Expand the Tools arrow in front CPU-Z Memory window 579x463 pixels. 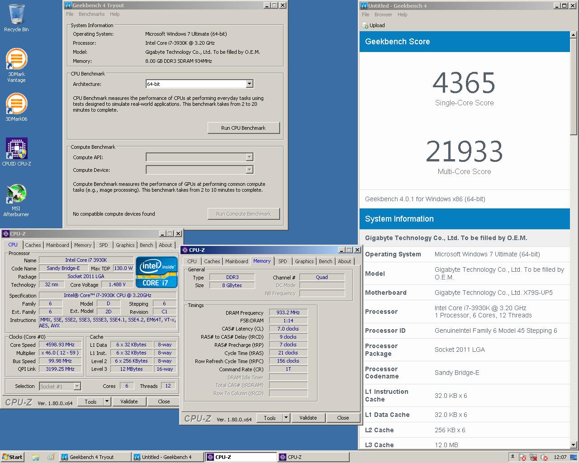[x=286, y=418]
